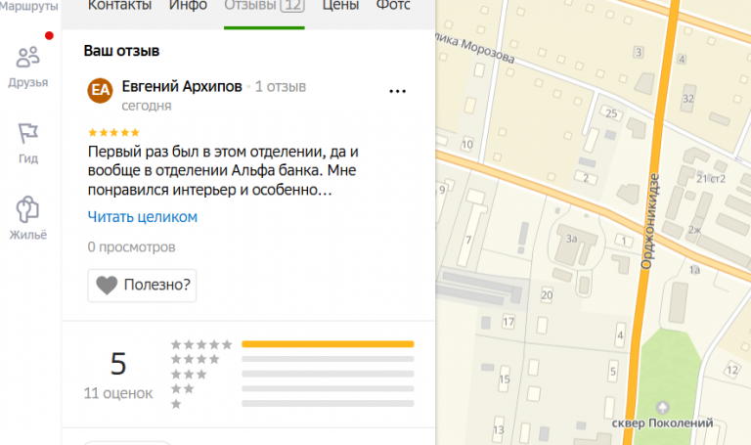This screenshot has width=751, height=445.
Task: Click house number 32 on map
Action: pos(688,99)
